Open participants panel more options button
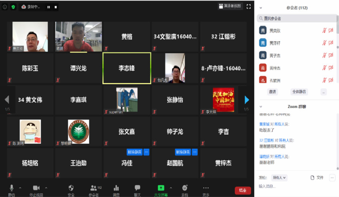 [324, 92]
